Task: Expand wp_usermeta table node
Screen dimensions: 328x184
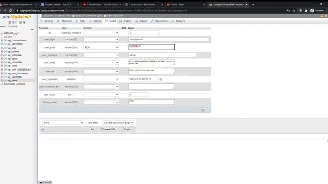Action: click(2, 77)
